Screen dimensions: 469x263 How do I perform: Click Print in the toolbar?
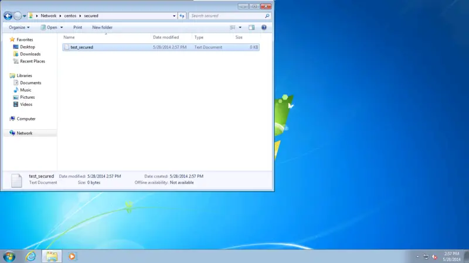point(77,27)
